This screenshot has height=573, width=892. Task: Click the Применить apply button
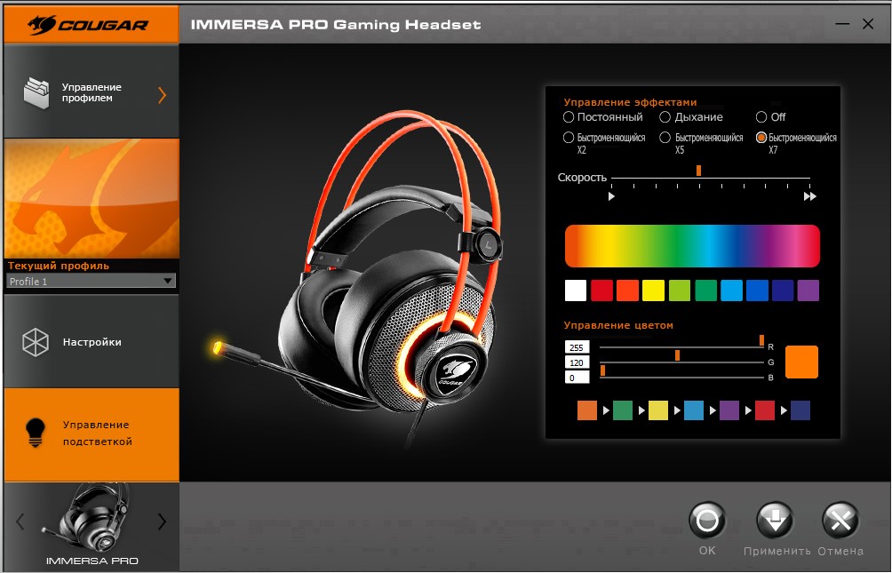(775, 520)
